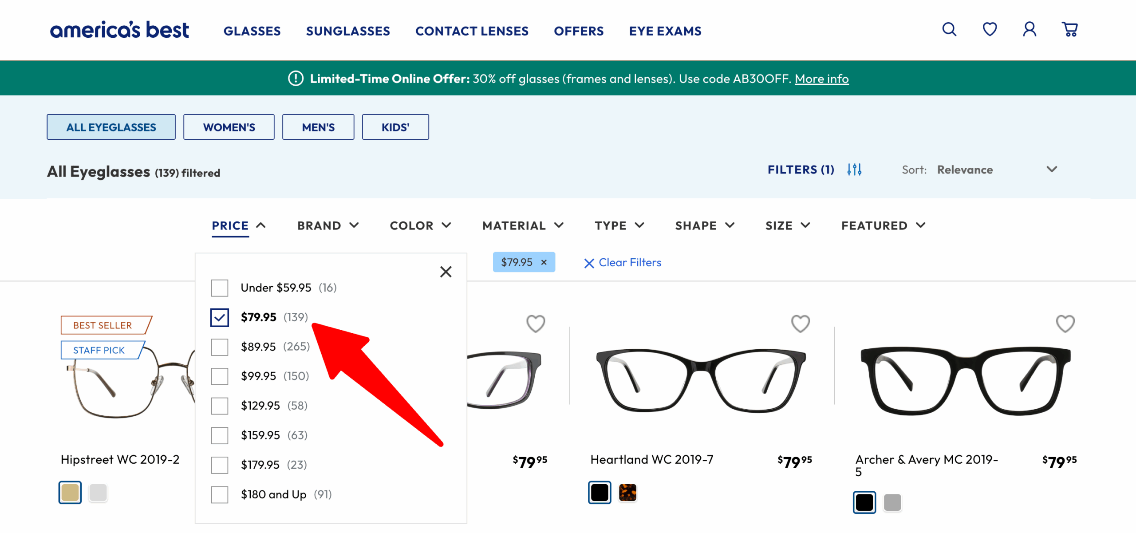1136x533 pixels.
Task: Expand the Type filter dropdown
Action: (x=619, y=225)
